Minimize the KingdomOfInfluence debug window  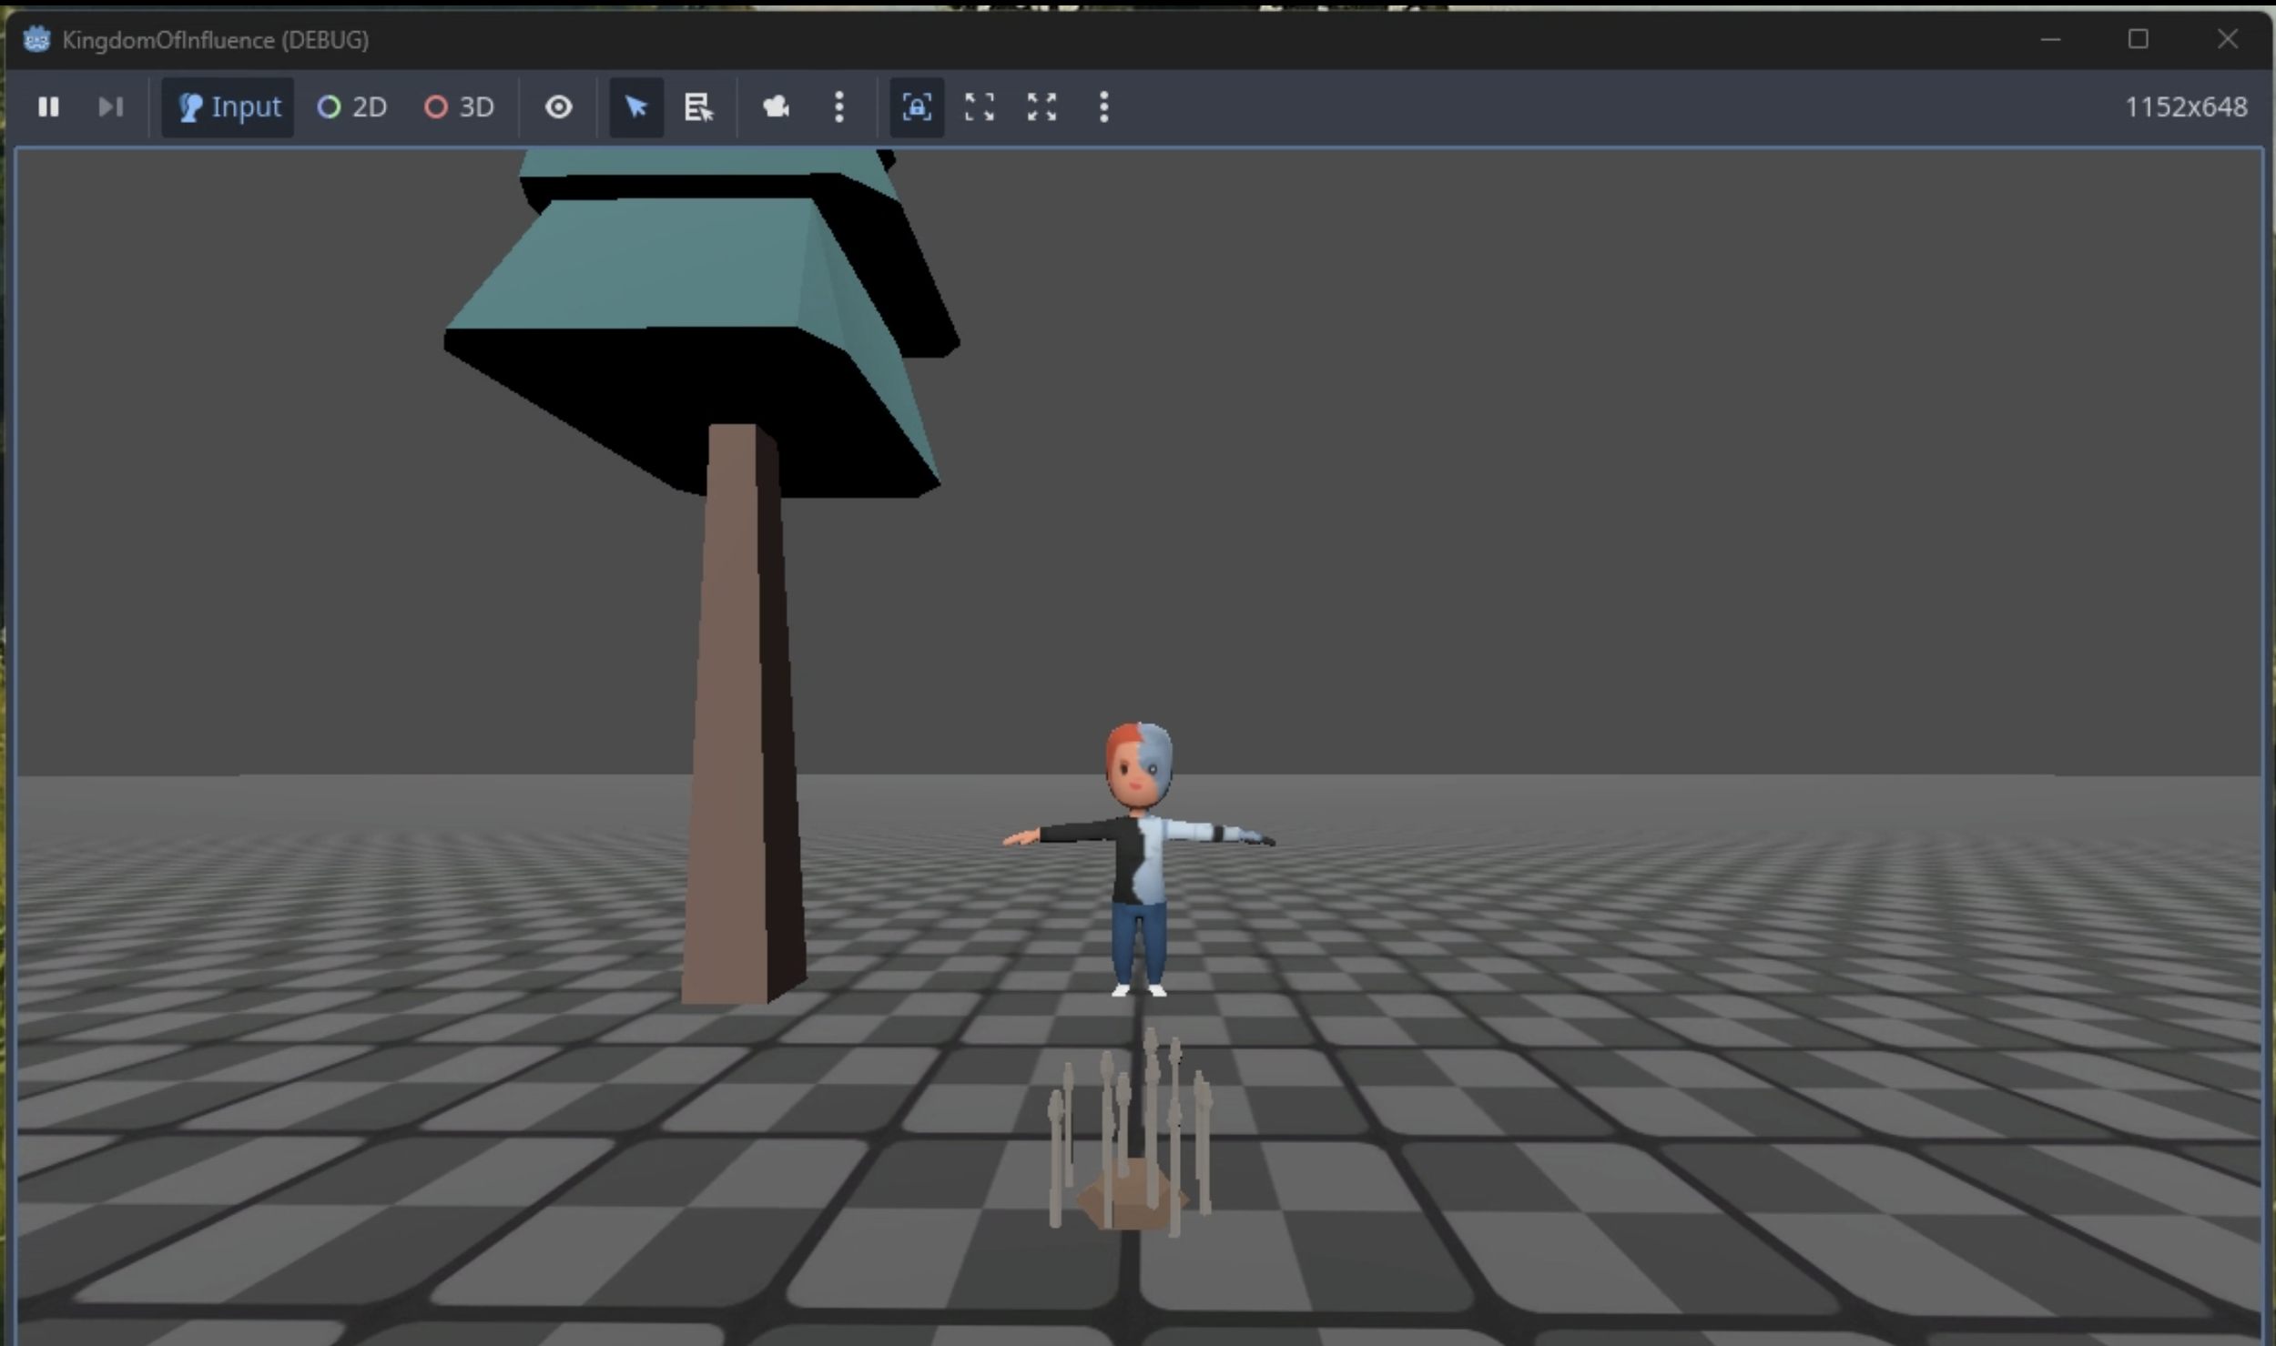tap(2051, 39)
